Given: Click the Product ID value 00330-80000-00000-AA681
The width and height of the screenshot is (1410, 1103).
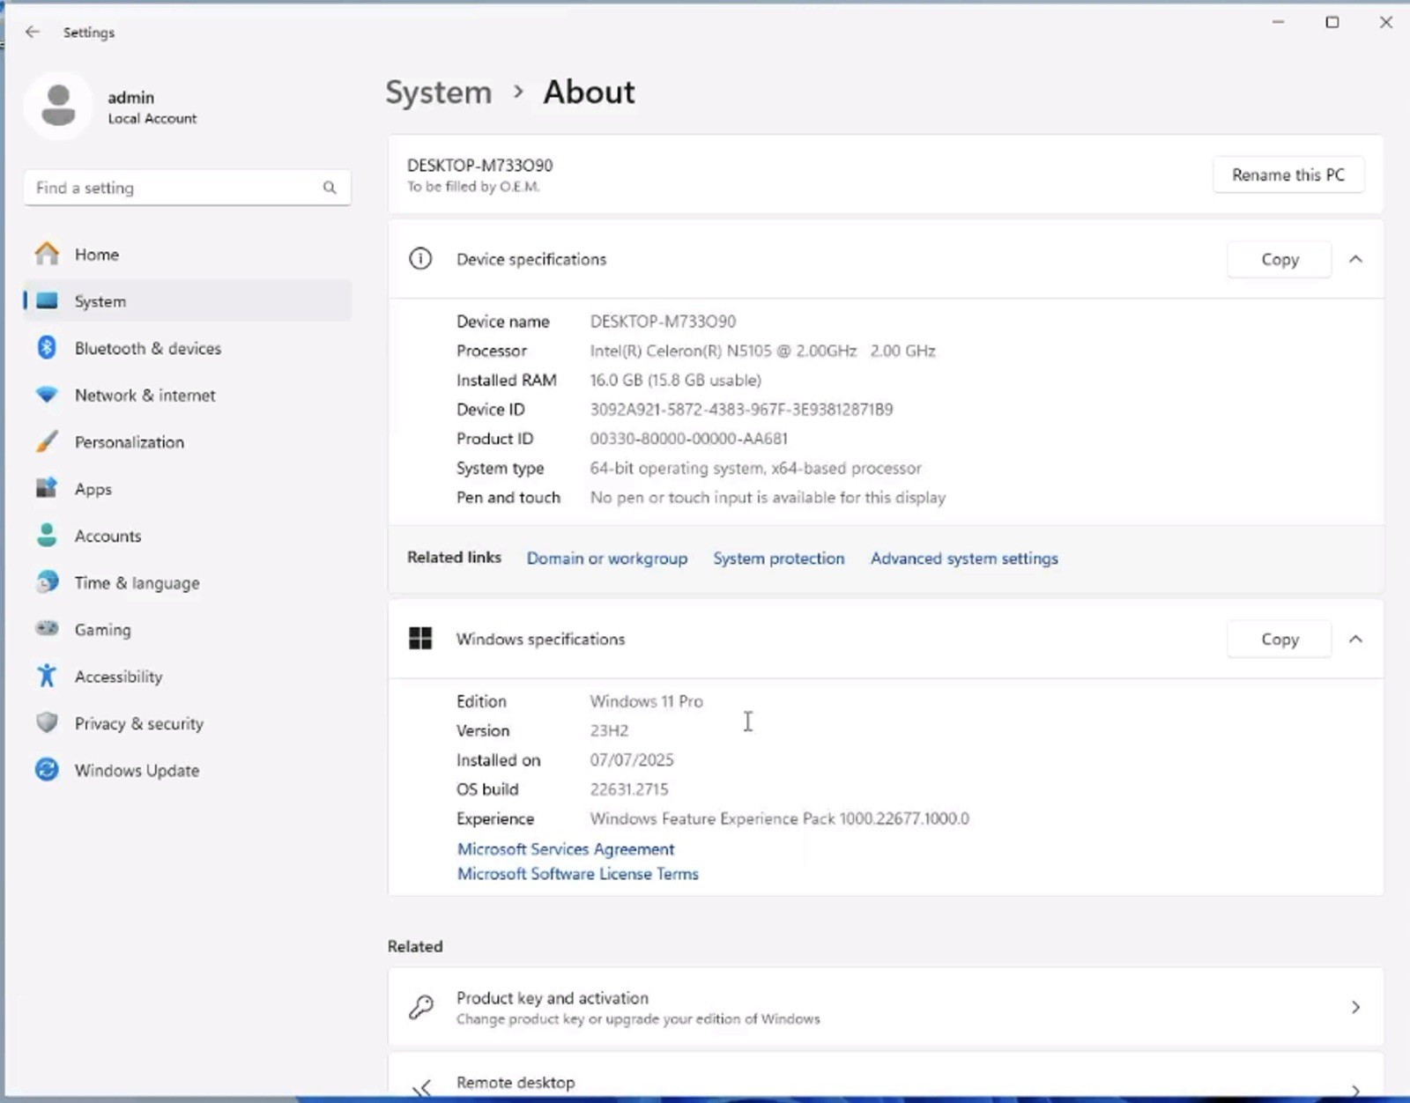Looking at the screenshot, I should point(688,439).
